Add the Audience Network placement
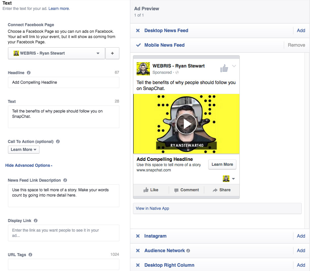 [301, 251]
